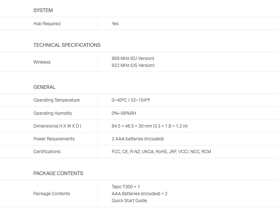Click the 0%~99%RH humidity value

(124, 113)
